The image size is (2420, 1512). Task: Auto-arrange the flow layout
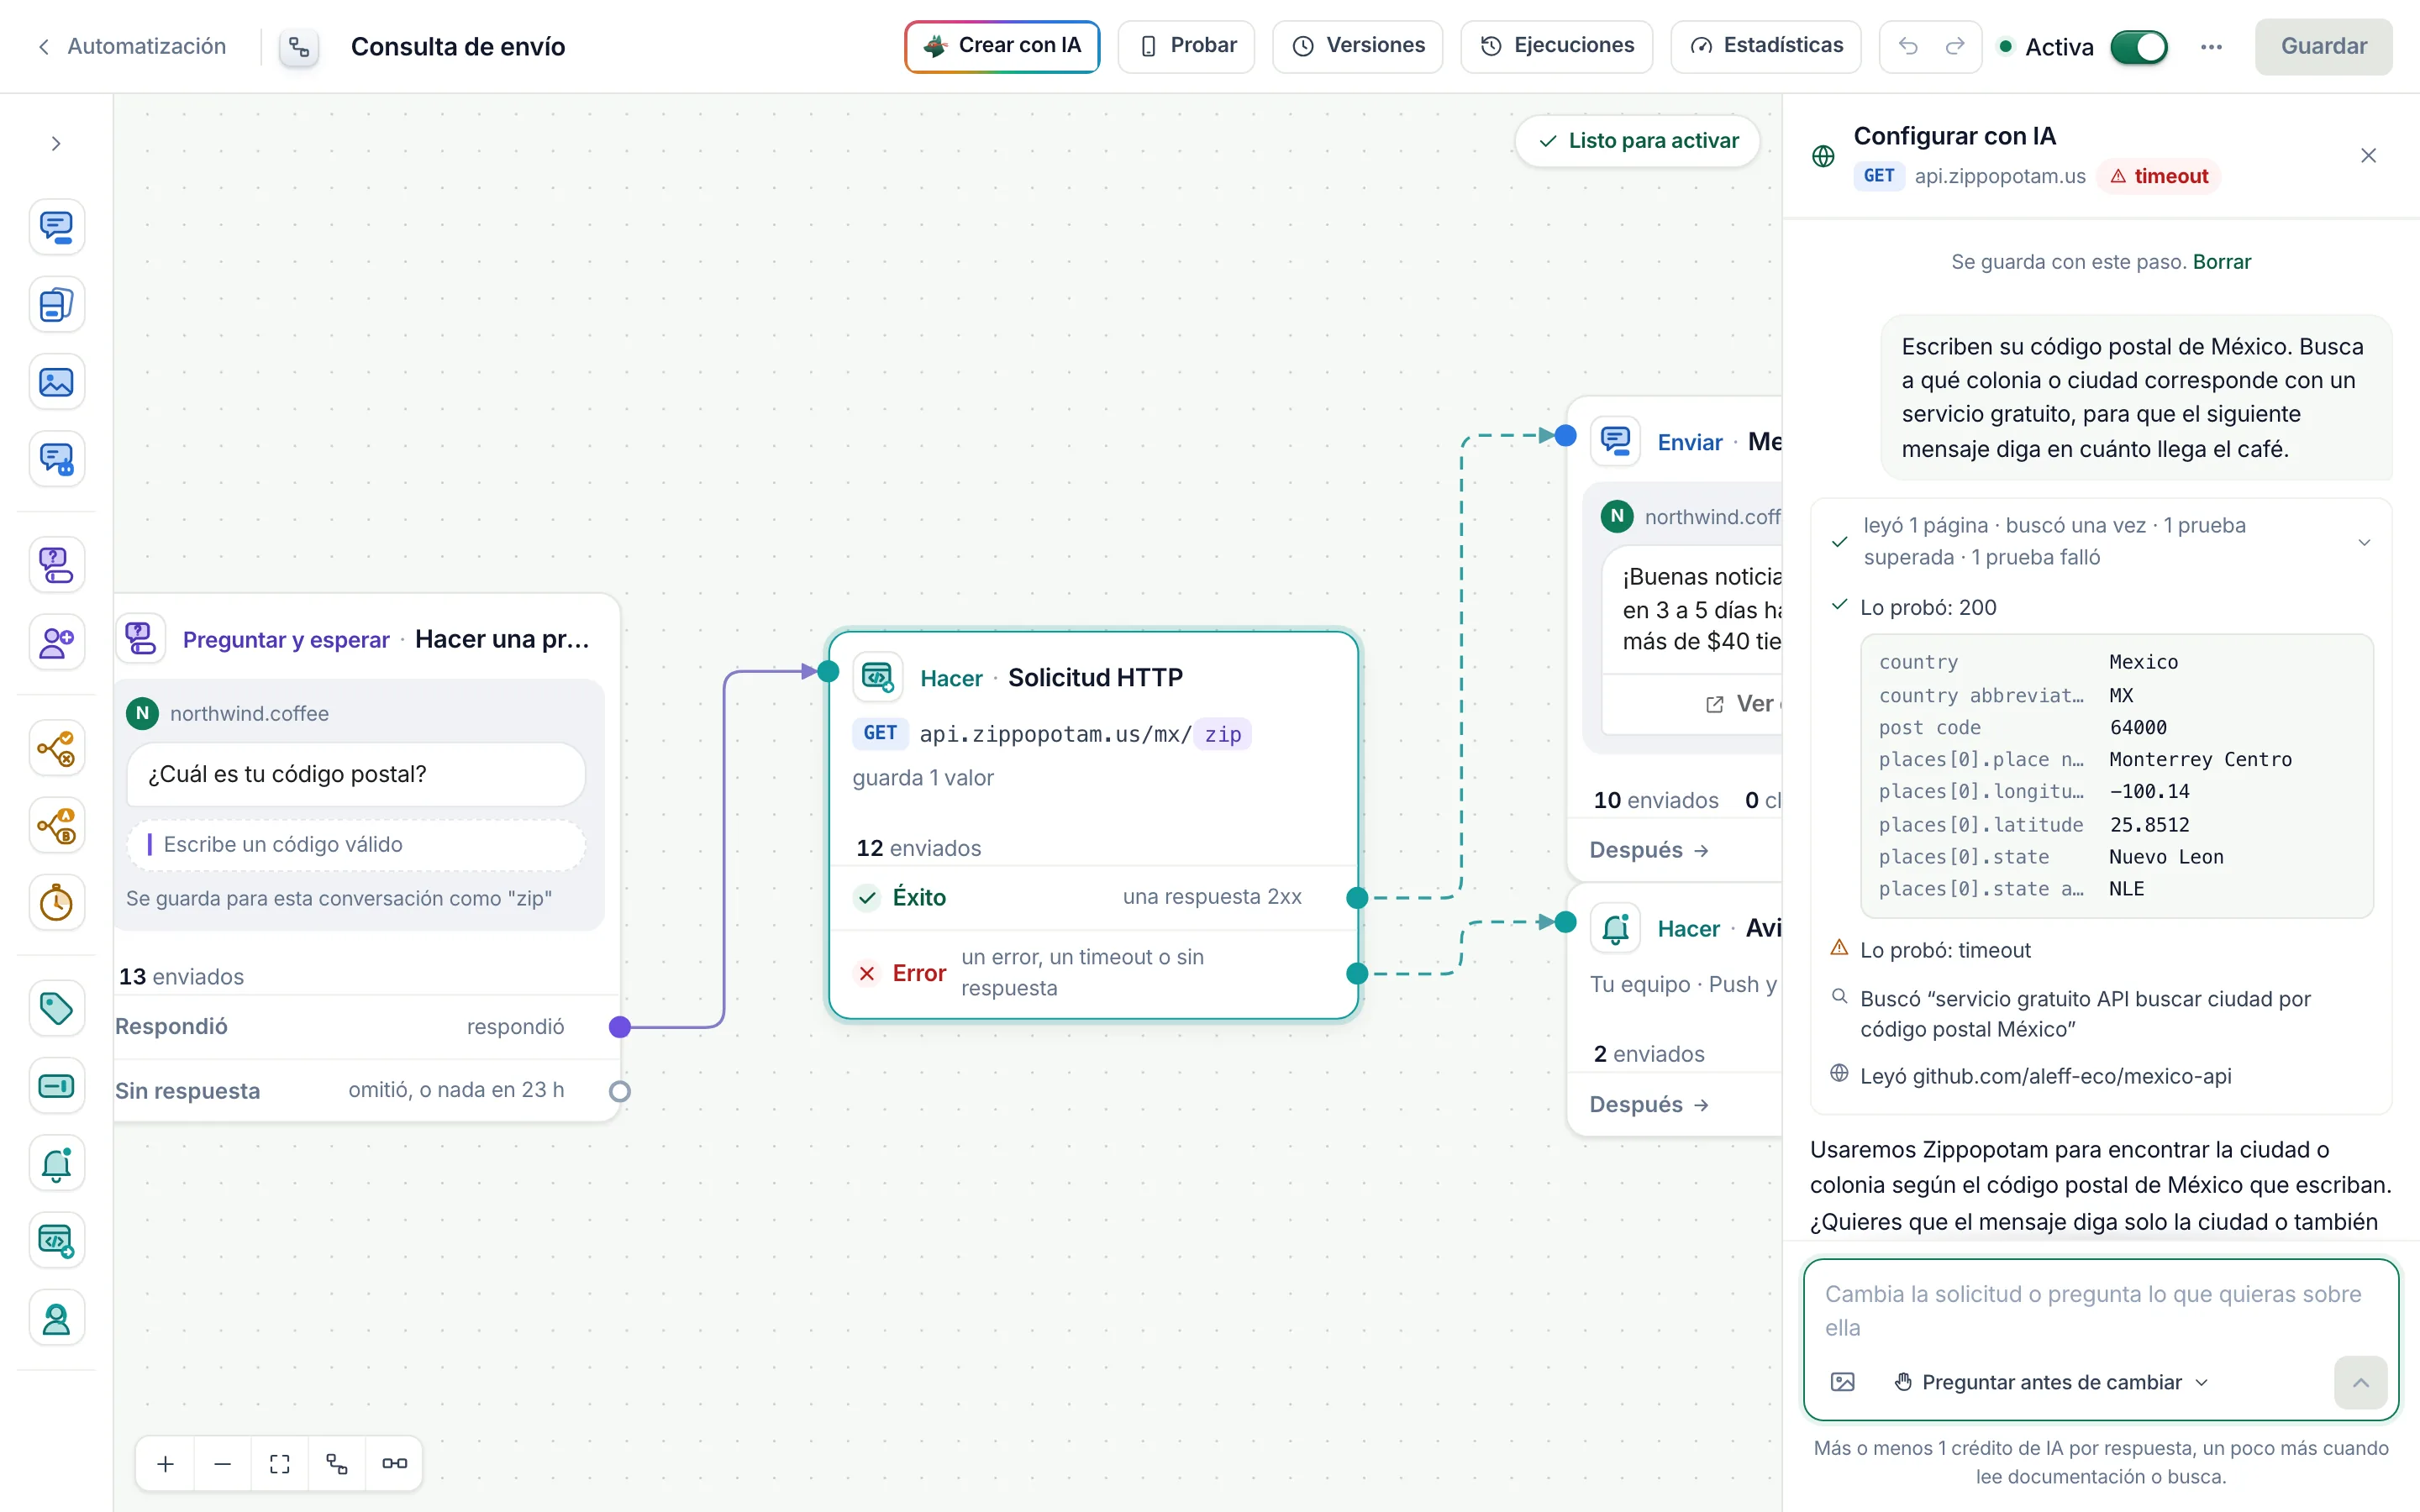click(337, 1464)
